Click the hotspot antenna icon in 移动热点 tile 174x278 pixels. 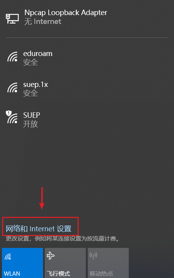[93, 256]
